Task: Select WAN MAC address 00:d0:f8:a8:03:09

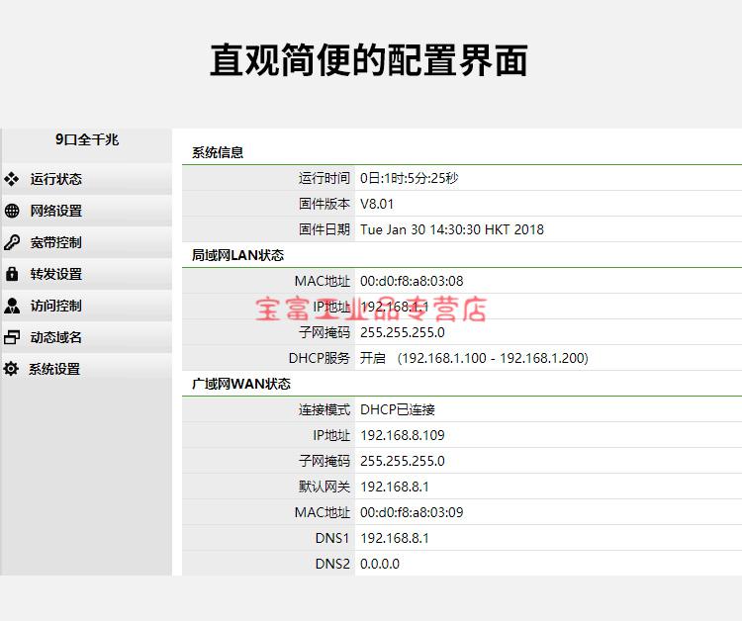Action: tap(412, 512)
